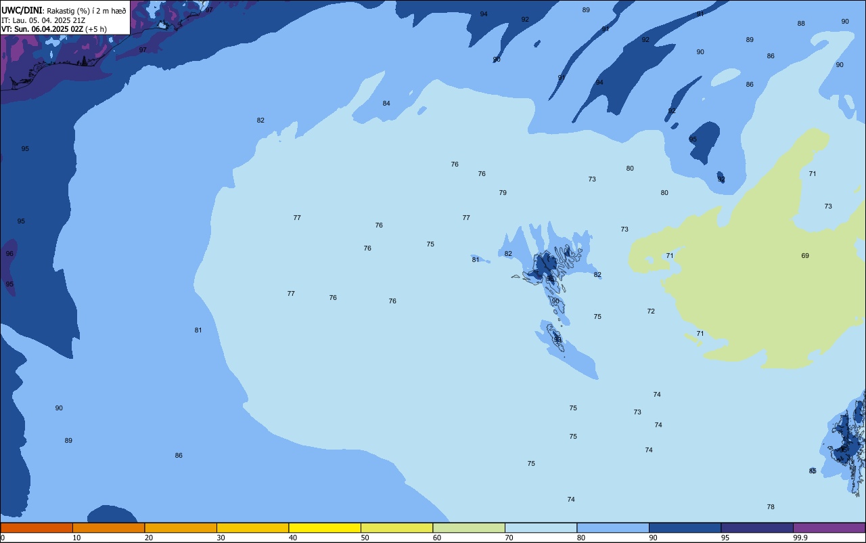This screenshot has height=543, width=866.
Task: Click the humidity value 96 on the map
Action: pyautogui.click(x=9, y=254)
